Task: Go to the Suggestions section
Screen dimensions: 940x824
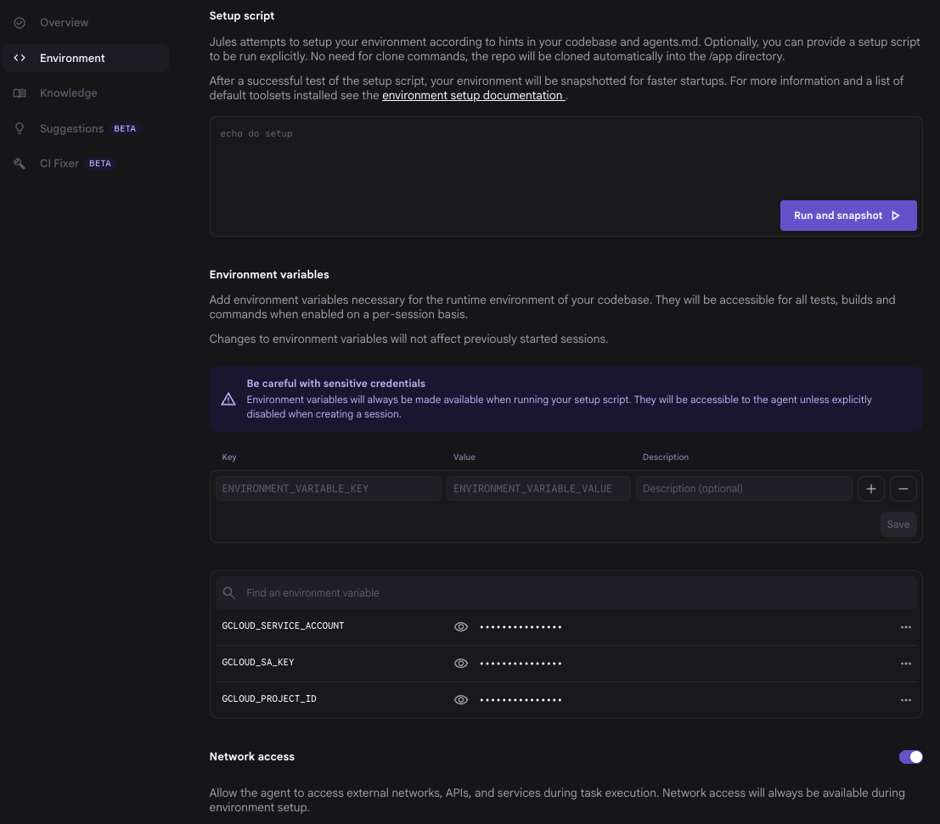Action: coord(71,129)
